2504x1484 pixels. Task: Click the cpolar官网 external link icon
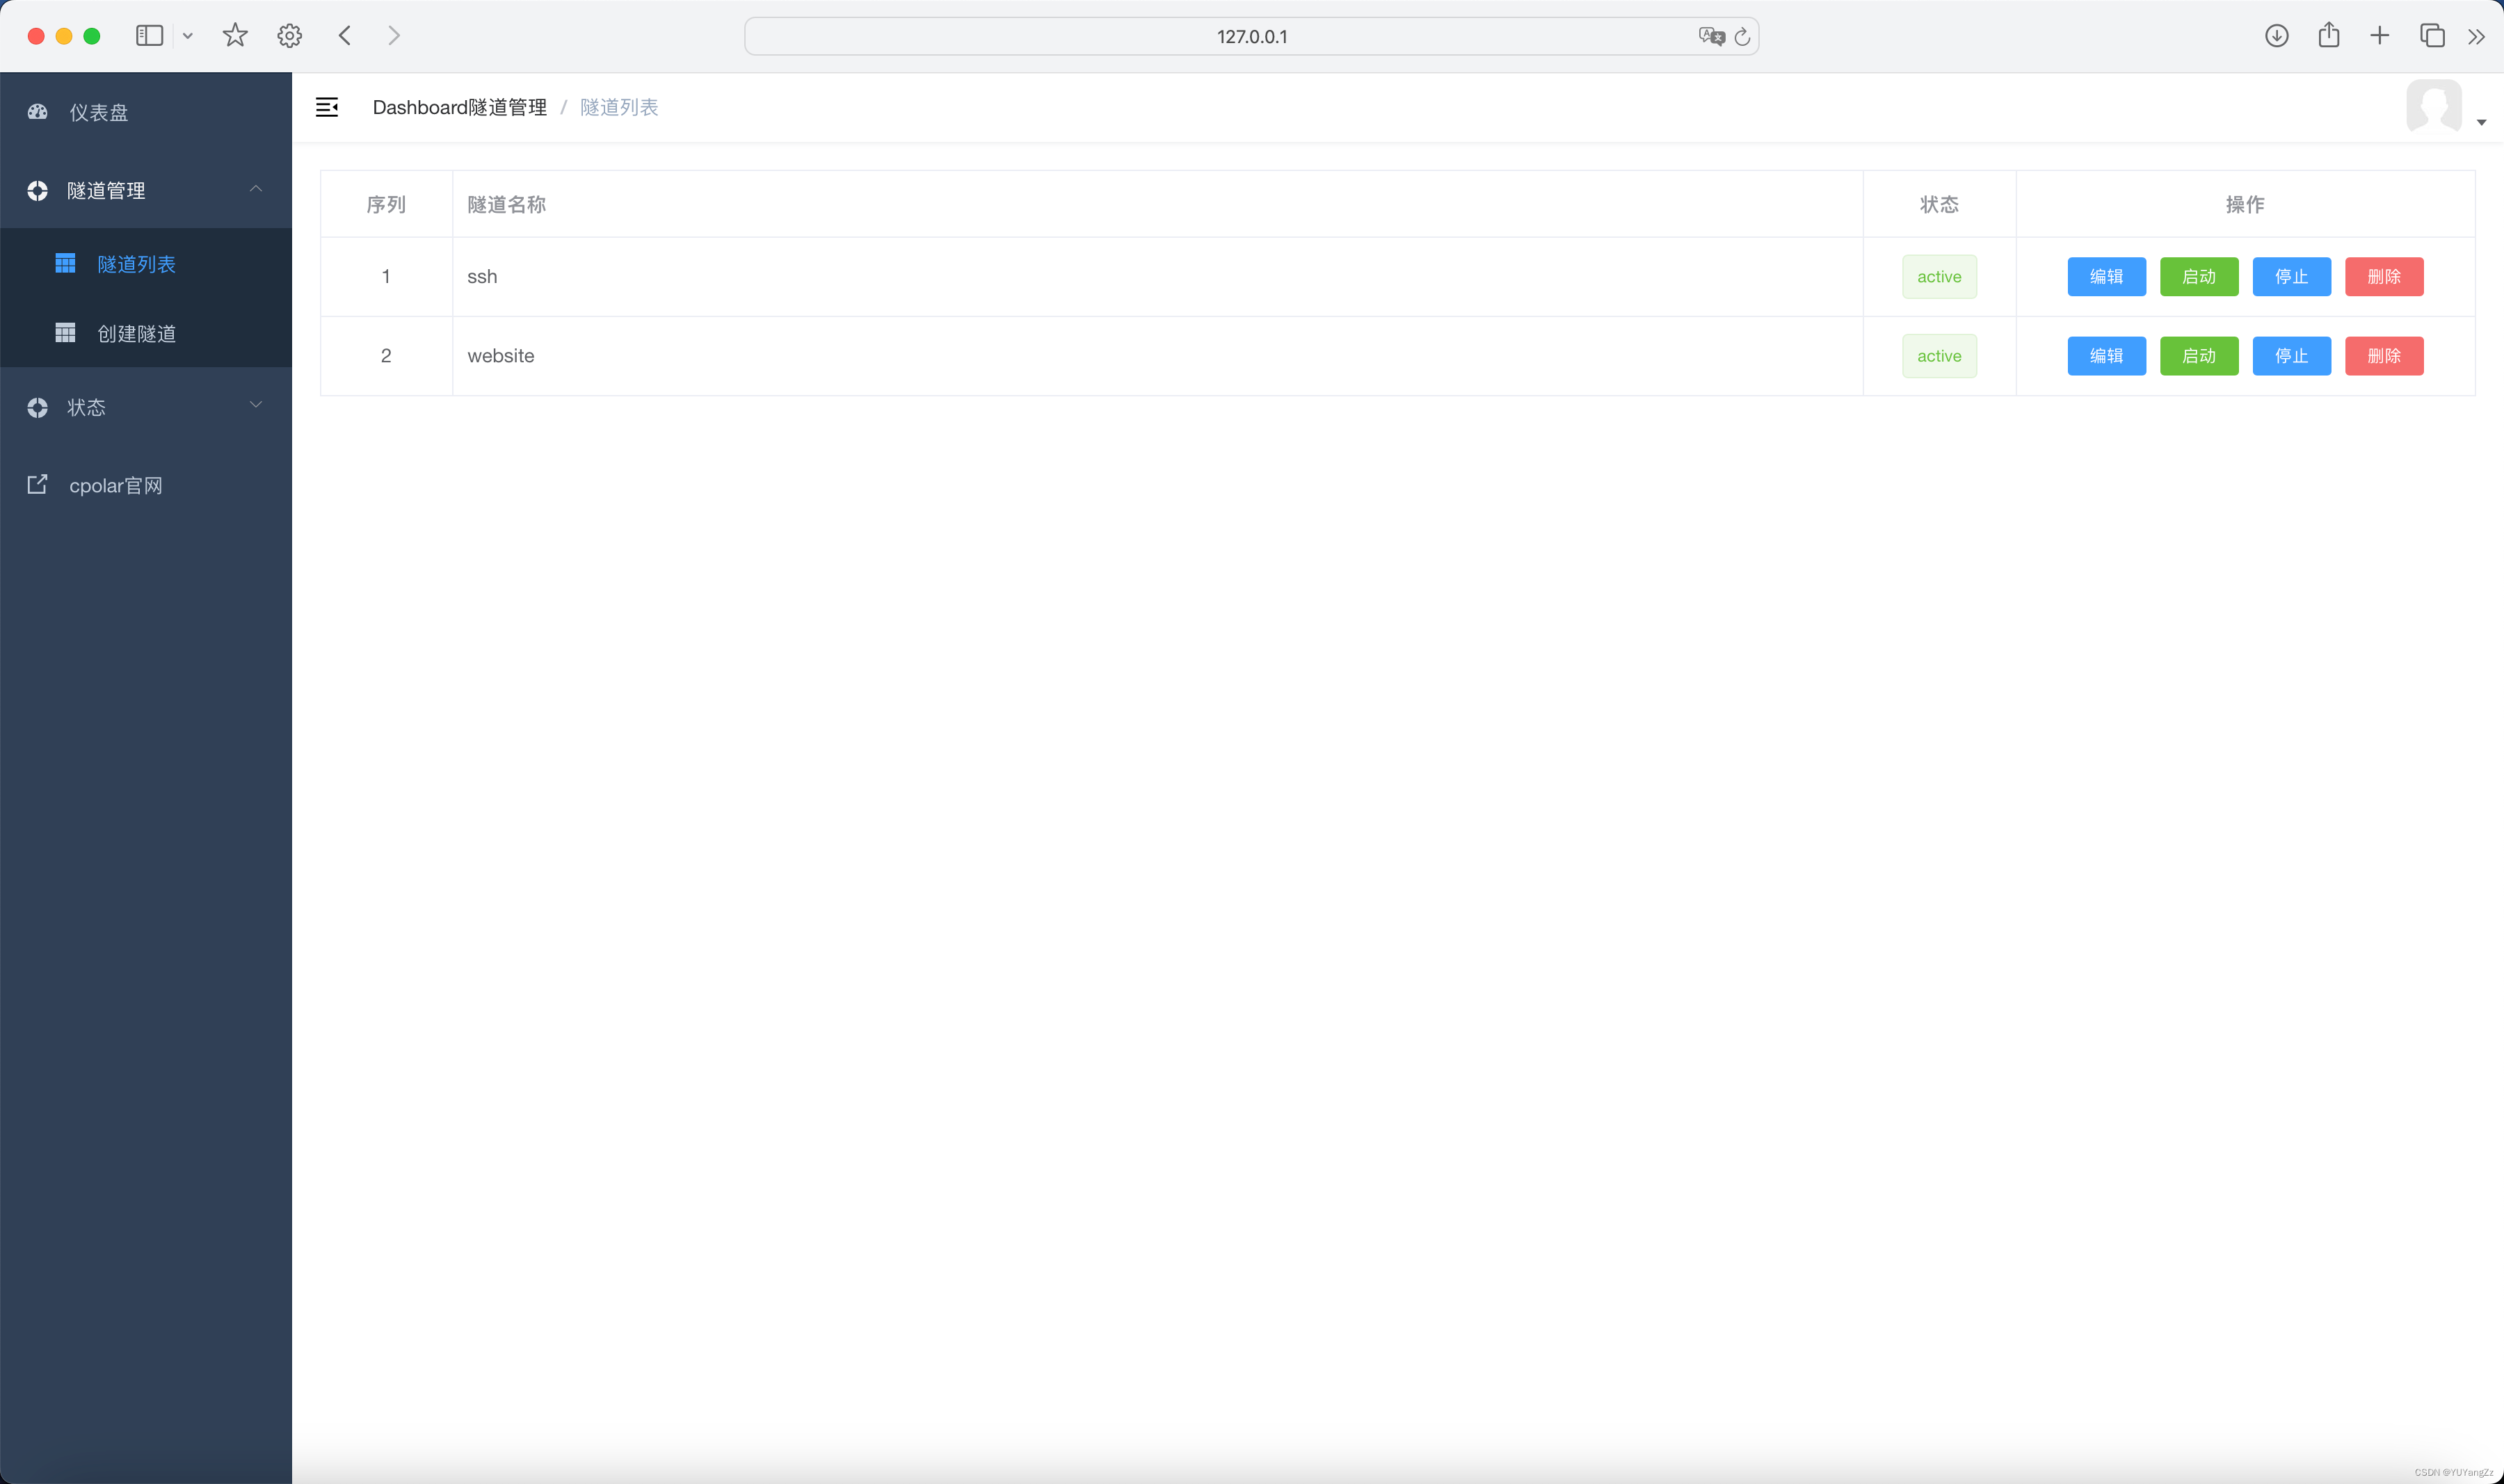[x=38, y=485]
